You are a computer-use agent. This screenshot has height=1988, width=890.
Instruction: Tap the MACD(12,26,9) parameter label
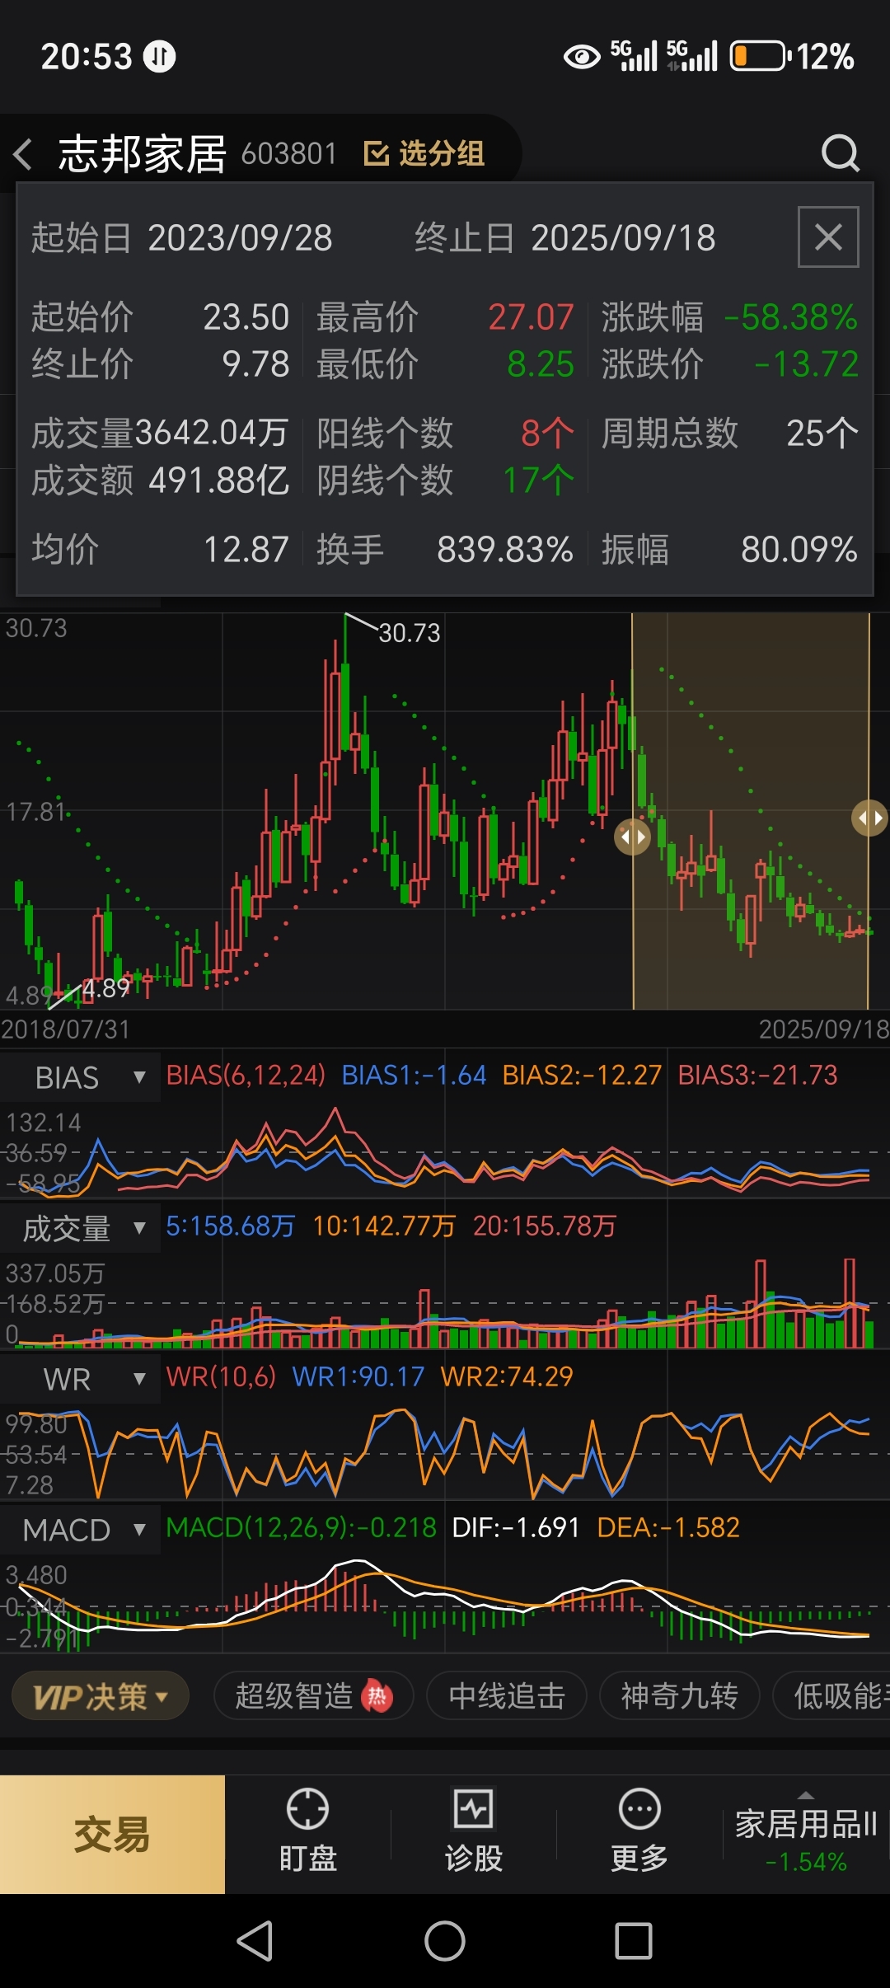[x=301, y=1527]
